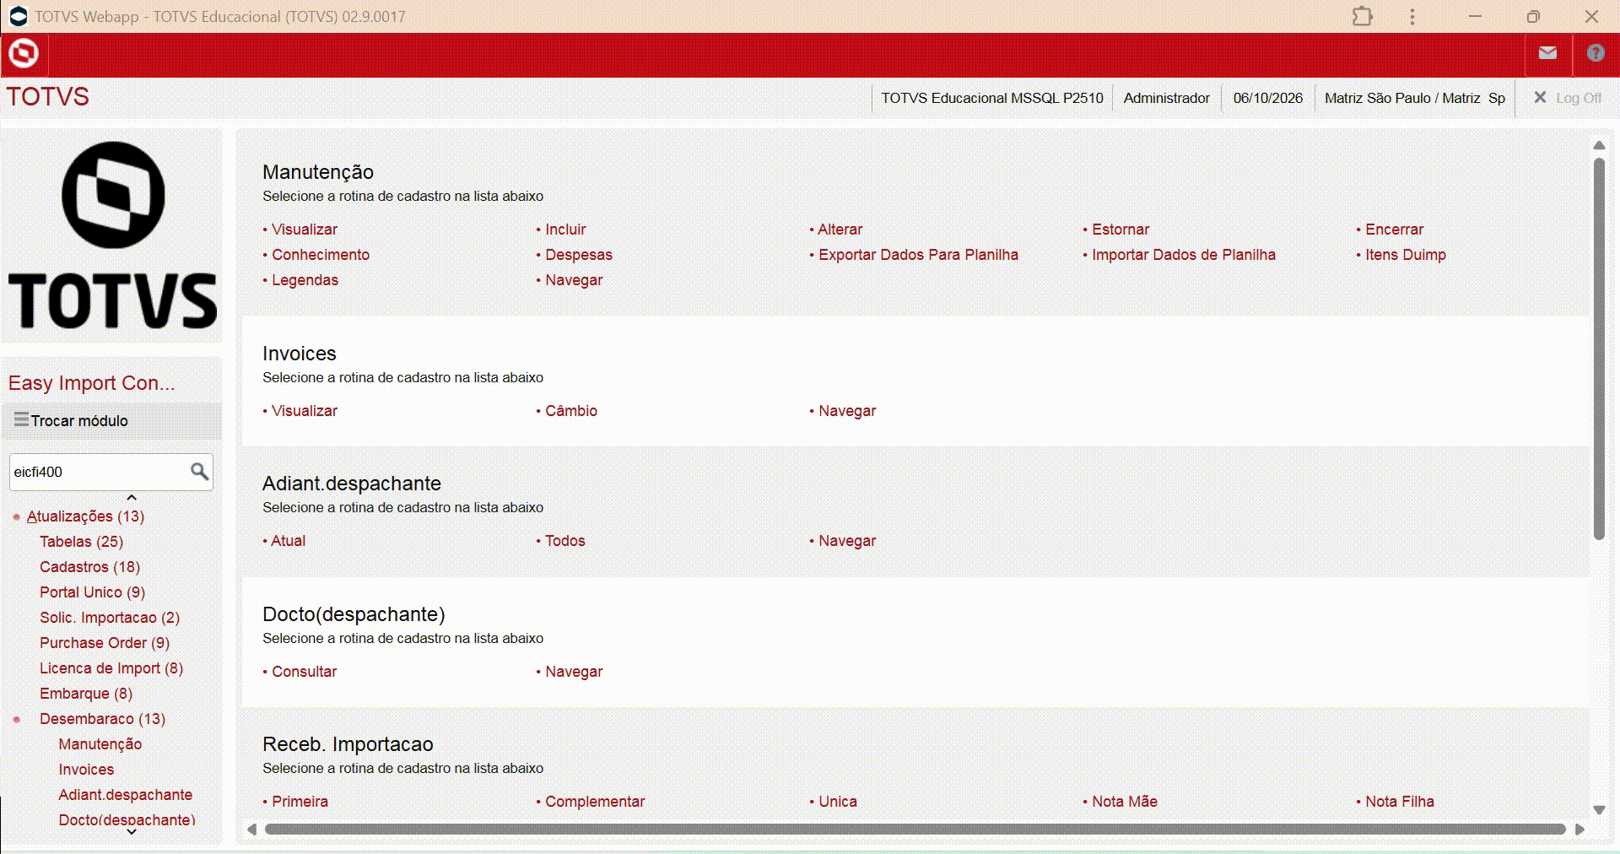Click Câmbio under Invoices
The height and width of the screenshot is (854, 1620).
[x=571, y=411]
